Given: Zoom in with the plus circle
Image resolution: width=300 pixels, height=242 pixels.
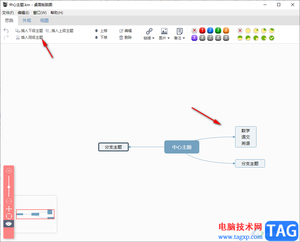Looking at the screenshot, I should tap(9, 171).
